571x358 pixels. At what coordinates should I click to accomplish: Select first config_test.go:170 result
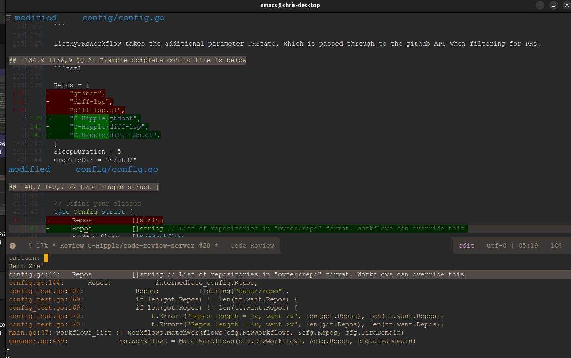(226, 316)
